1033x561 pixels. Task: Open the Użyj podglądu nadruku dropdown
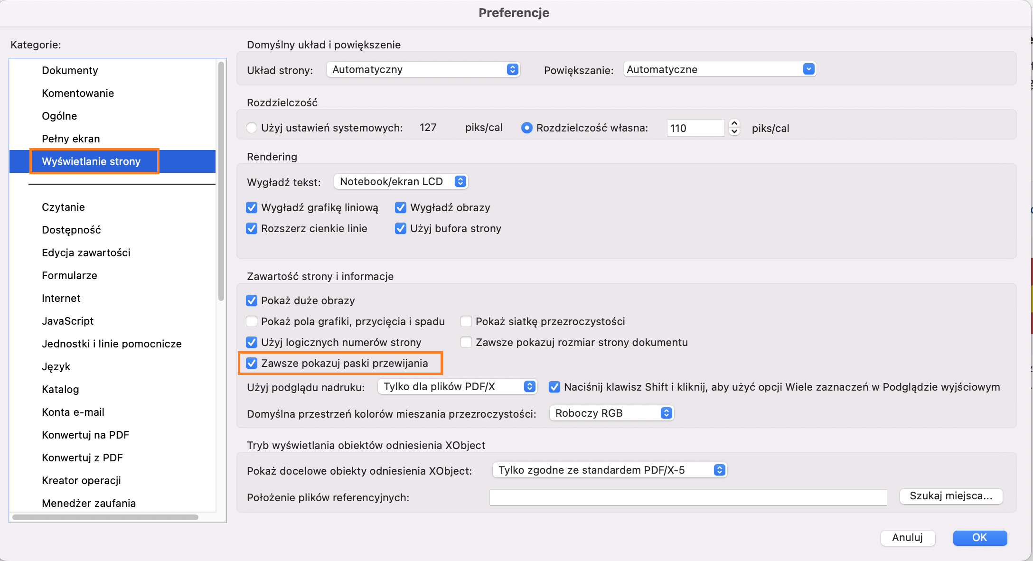tap(457, 386)
